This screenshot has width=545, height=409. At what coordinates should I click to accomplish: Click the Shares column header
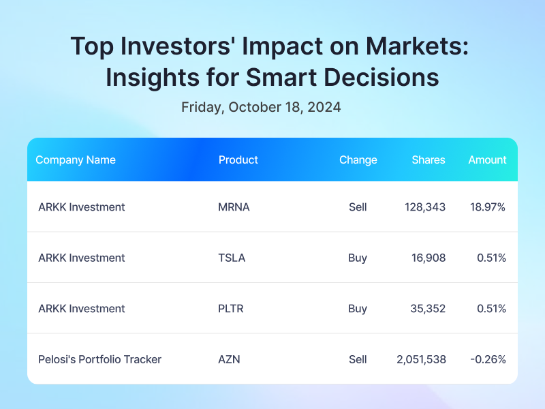[429, 160]
